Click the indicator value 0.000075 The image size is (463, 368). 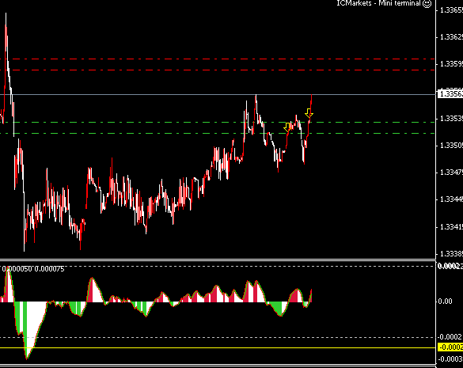pos(49,269)
